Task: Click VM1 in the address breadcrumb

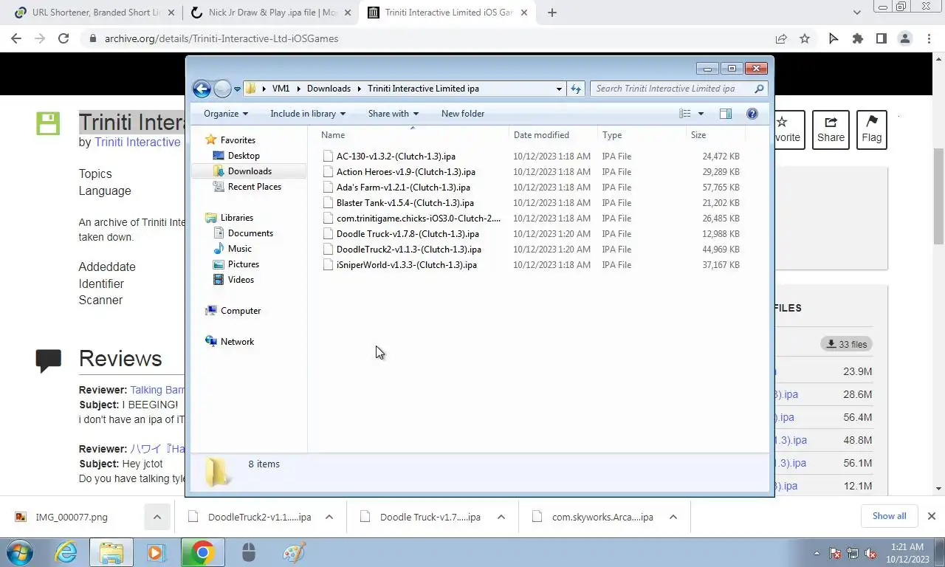Action: (x=281, y=89)
